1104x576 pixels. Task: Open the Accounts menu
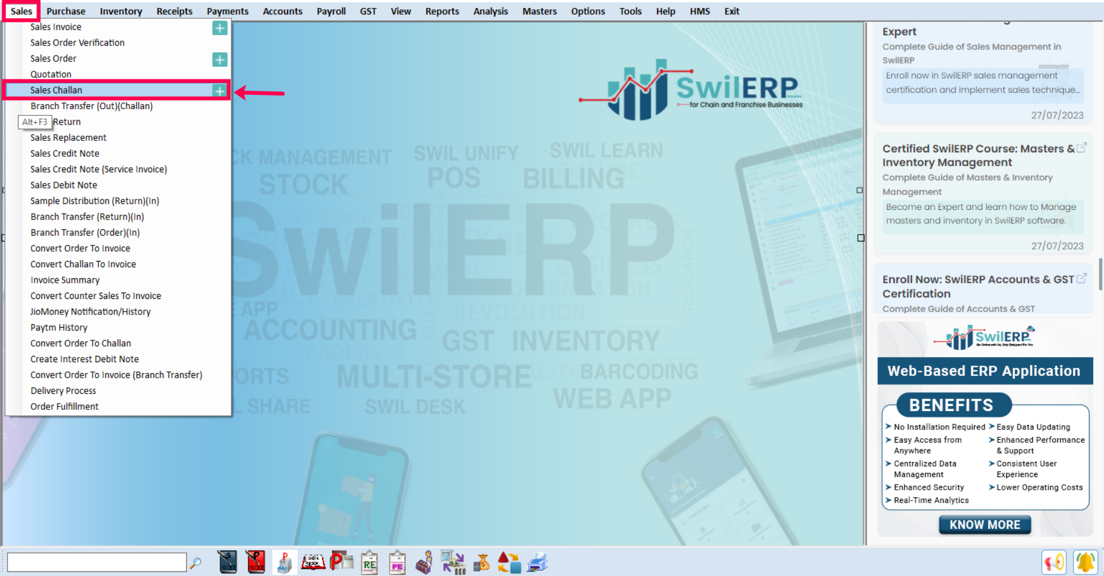pos(282,11)
